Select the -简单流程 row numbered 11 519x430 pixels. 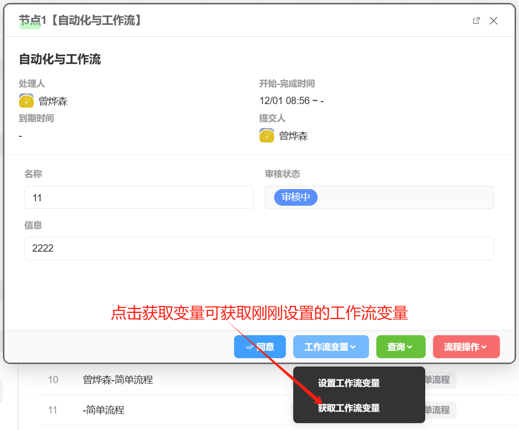click(104, 410)
